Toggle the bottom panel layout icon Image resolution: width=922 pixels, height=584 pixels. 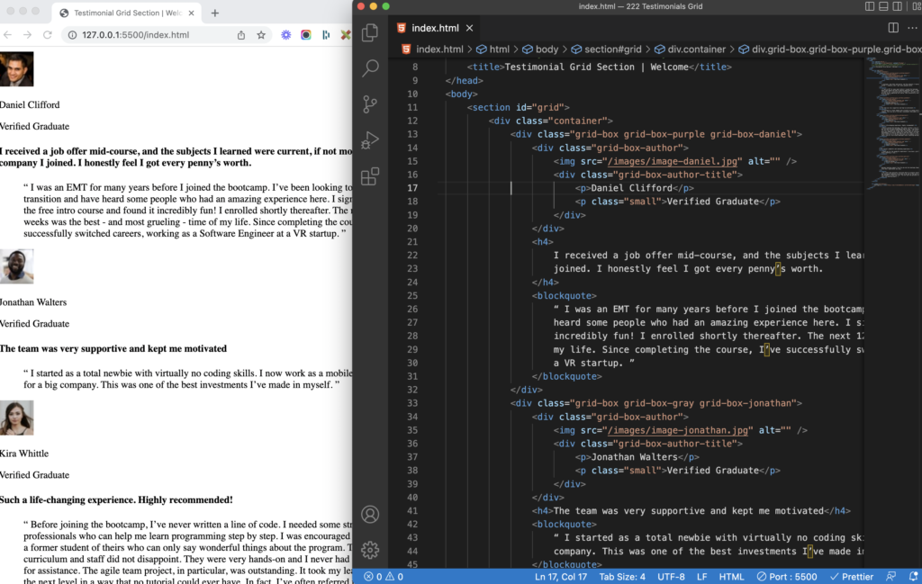(x=883, y=6)
